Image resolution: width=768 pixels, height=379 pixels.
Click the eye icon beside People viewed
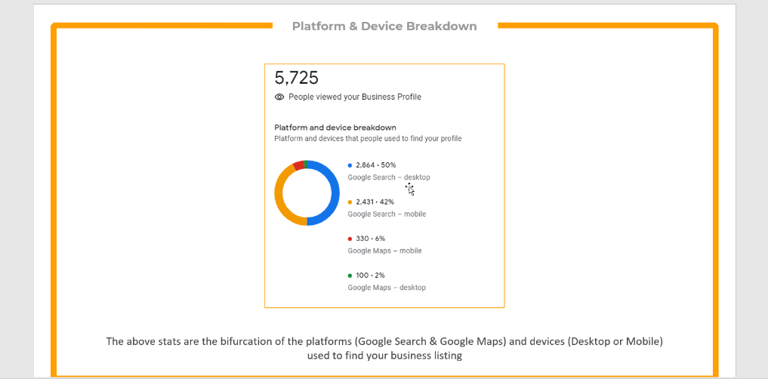point(279,97)
